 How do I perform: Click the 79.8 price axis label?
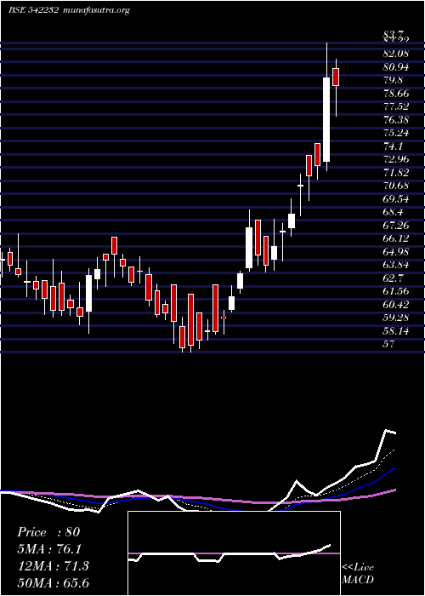393,80
